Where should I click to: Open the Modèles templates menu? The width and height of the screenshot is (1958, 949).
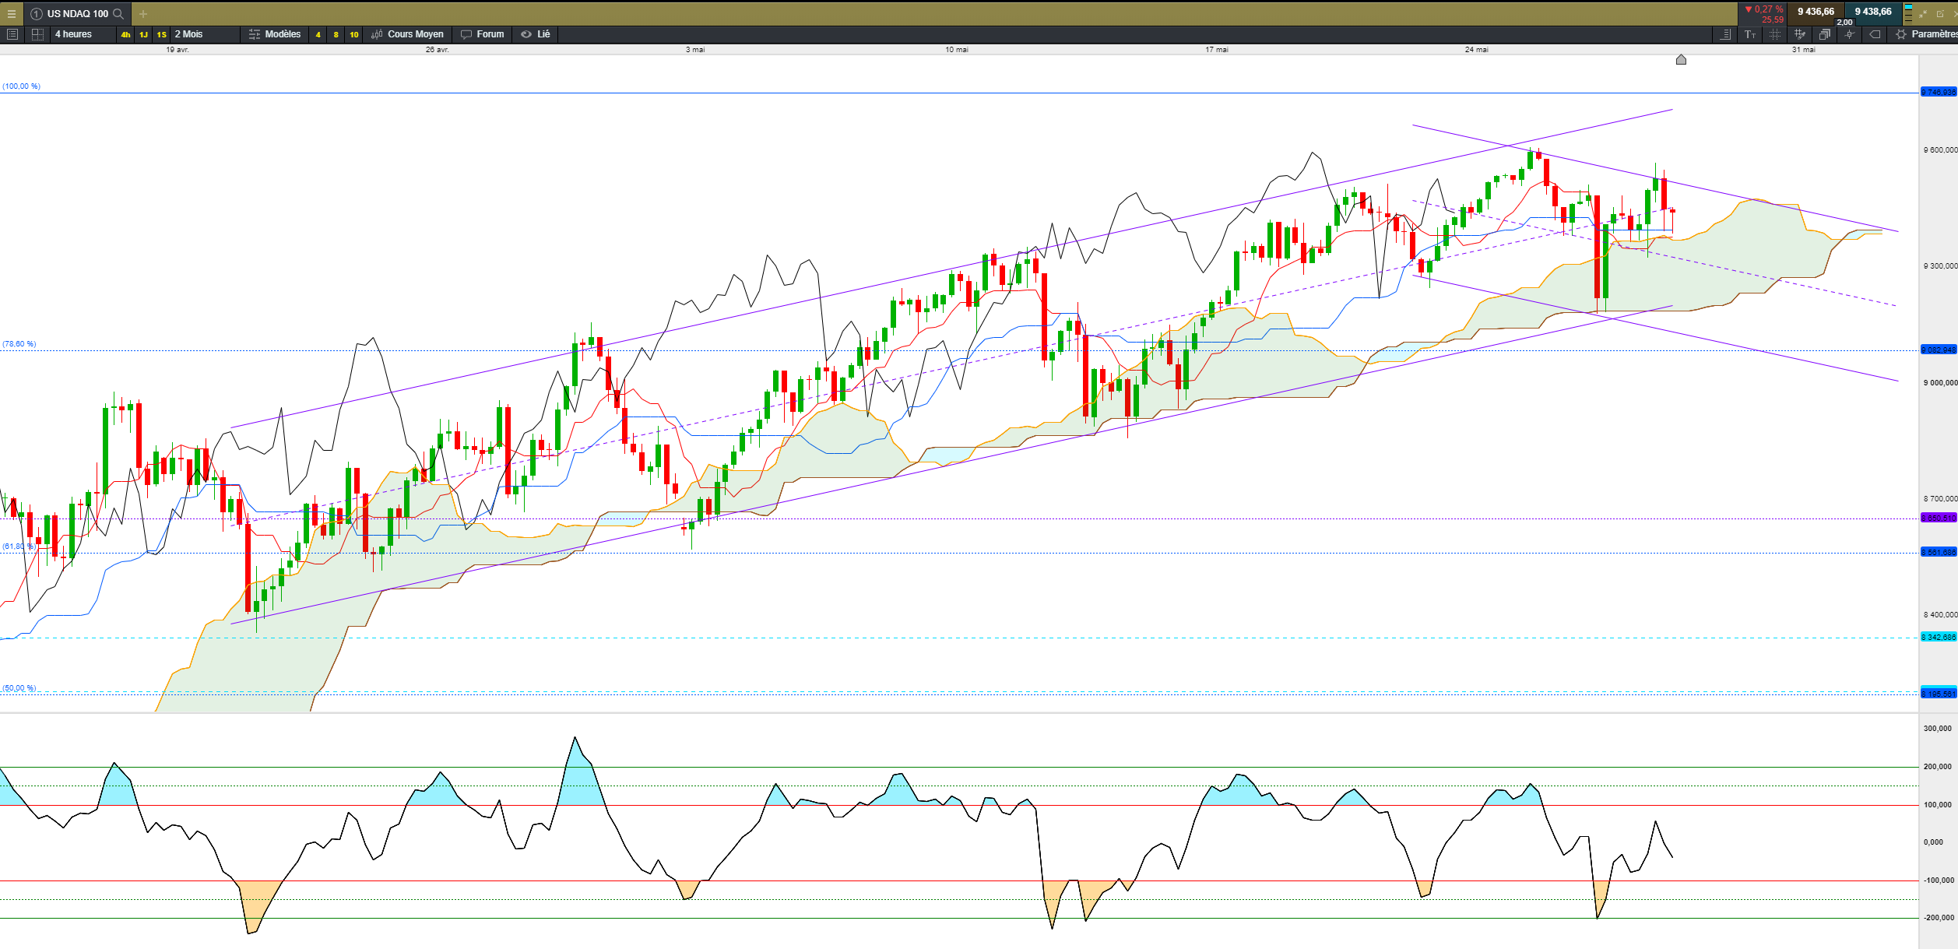[x=275, y=34]
